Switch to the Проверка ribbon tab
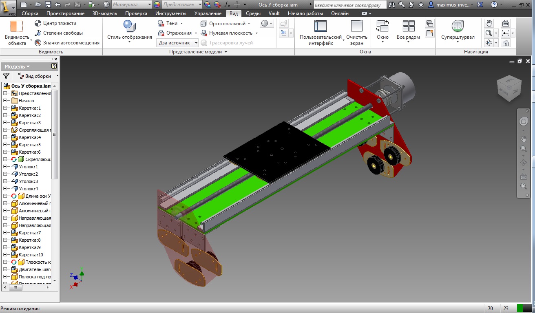 (136, 13)
